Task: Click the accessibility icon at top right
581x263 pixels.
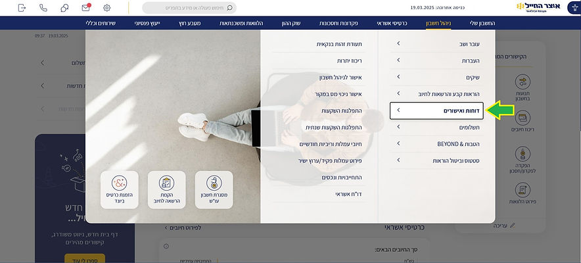Action: pyautogui.click(x=574, y=7)
